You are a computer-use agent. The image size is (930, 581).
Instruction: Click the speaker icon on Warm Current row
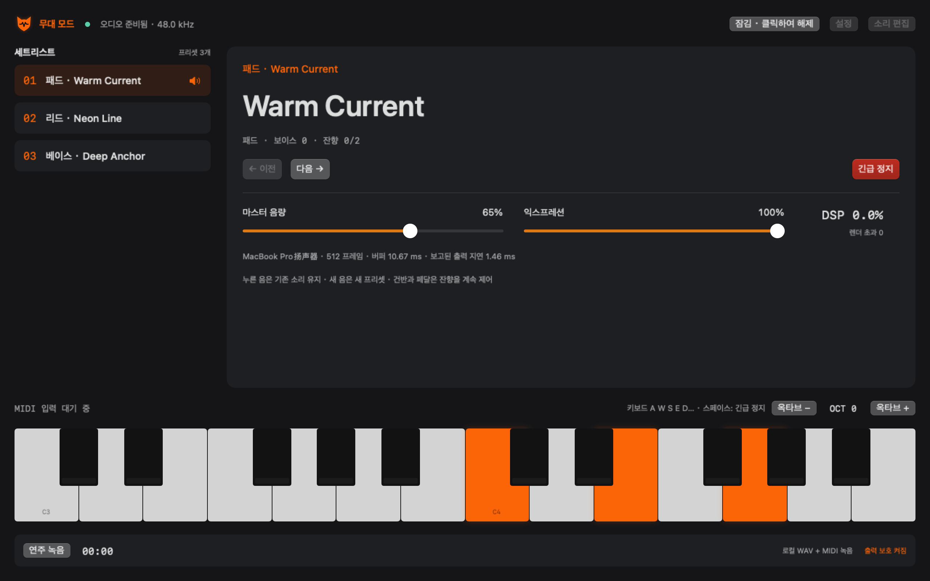click(x=194, y=81)
